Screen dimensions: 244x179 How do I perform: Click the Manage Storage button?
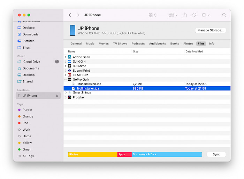tap(211, 30)
